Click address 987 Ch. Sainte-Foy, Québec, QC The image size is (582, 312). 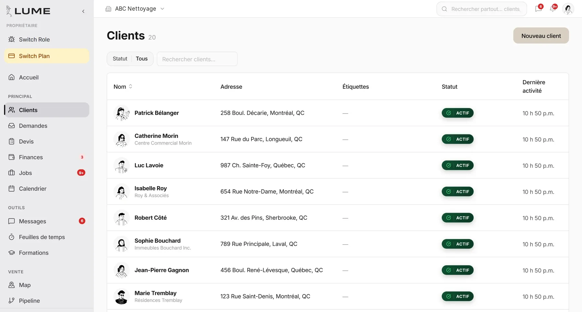263,166
